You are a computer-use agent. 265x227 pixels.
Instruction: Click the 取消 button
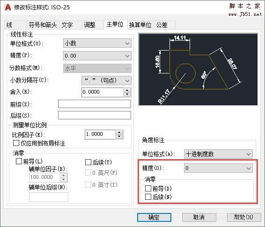(199, 217)
